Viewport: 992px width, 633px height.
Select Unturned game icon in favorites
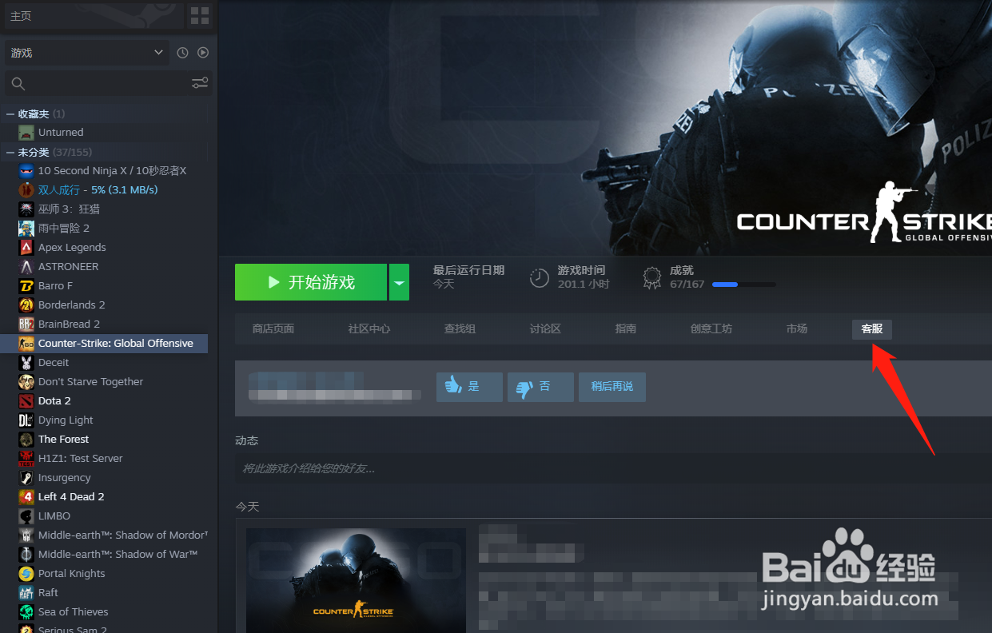(x=26, y=133)
